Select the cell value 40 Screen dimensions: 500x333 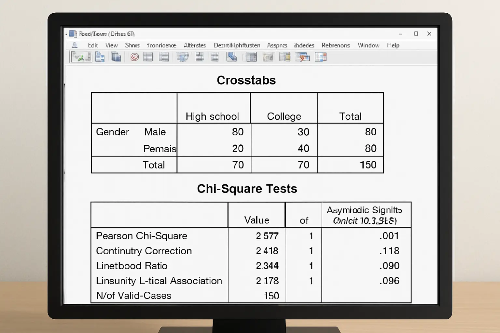pos(303,149)
